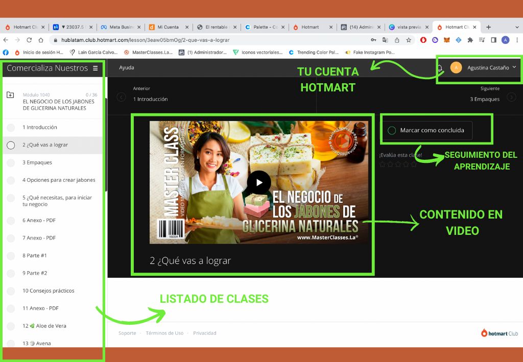Expand Agustina Castaño account dropdown
This screenshot has width=523, height=362.
pos(514,67)
